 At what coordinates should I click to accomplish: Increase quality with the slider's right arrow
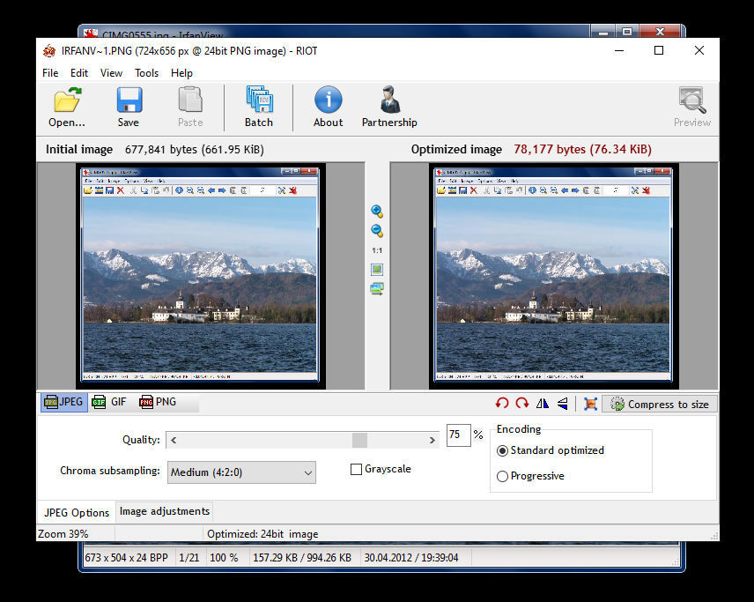(x=432, y=441)
